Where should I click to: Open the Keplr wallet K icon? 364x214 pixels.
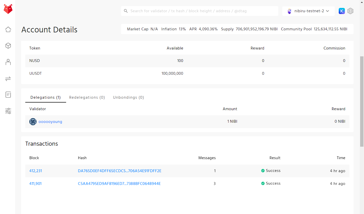tap(342, 11)
